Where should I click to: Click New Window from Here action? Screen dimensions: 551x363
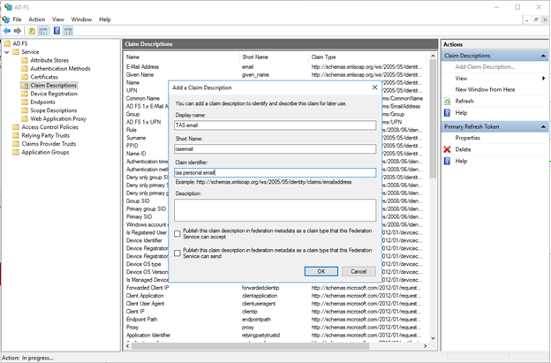pos(485,89)
